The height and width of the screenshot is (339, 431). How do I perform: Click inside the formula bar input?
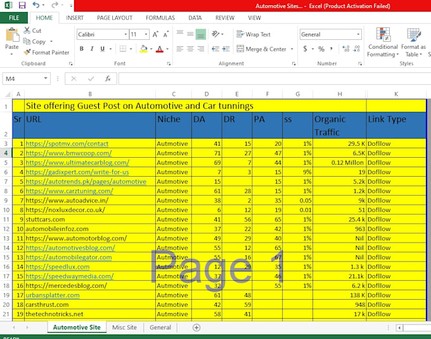(x=274, y=79)
